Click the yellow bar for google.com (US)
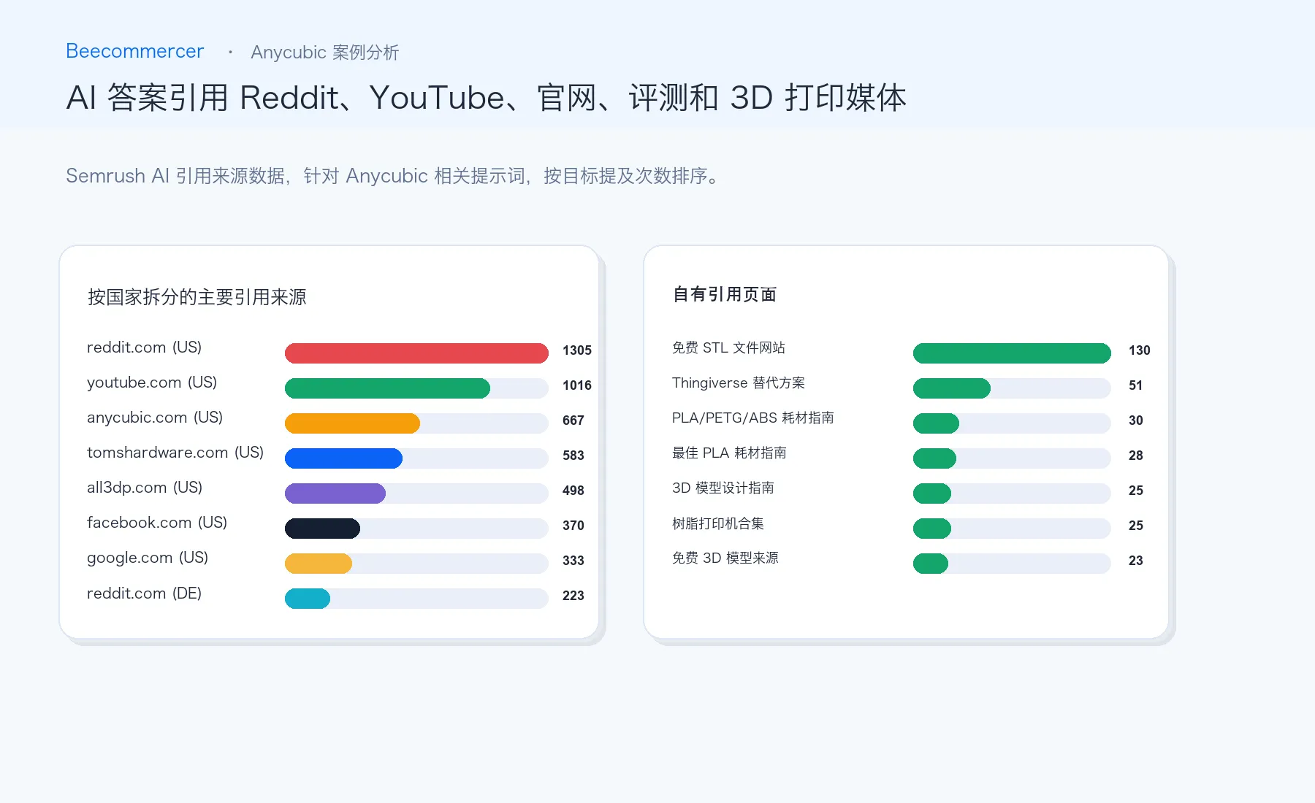 pyautogui.click(x=319, y=564)
